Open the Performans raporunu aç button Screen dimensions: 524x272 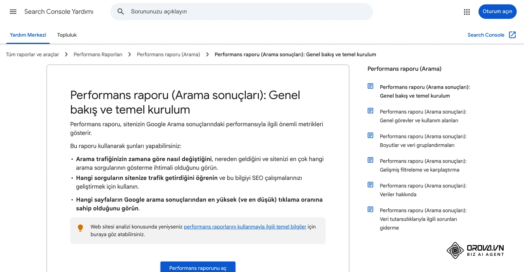(x=198, y=267)
